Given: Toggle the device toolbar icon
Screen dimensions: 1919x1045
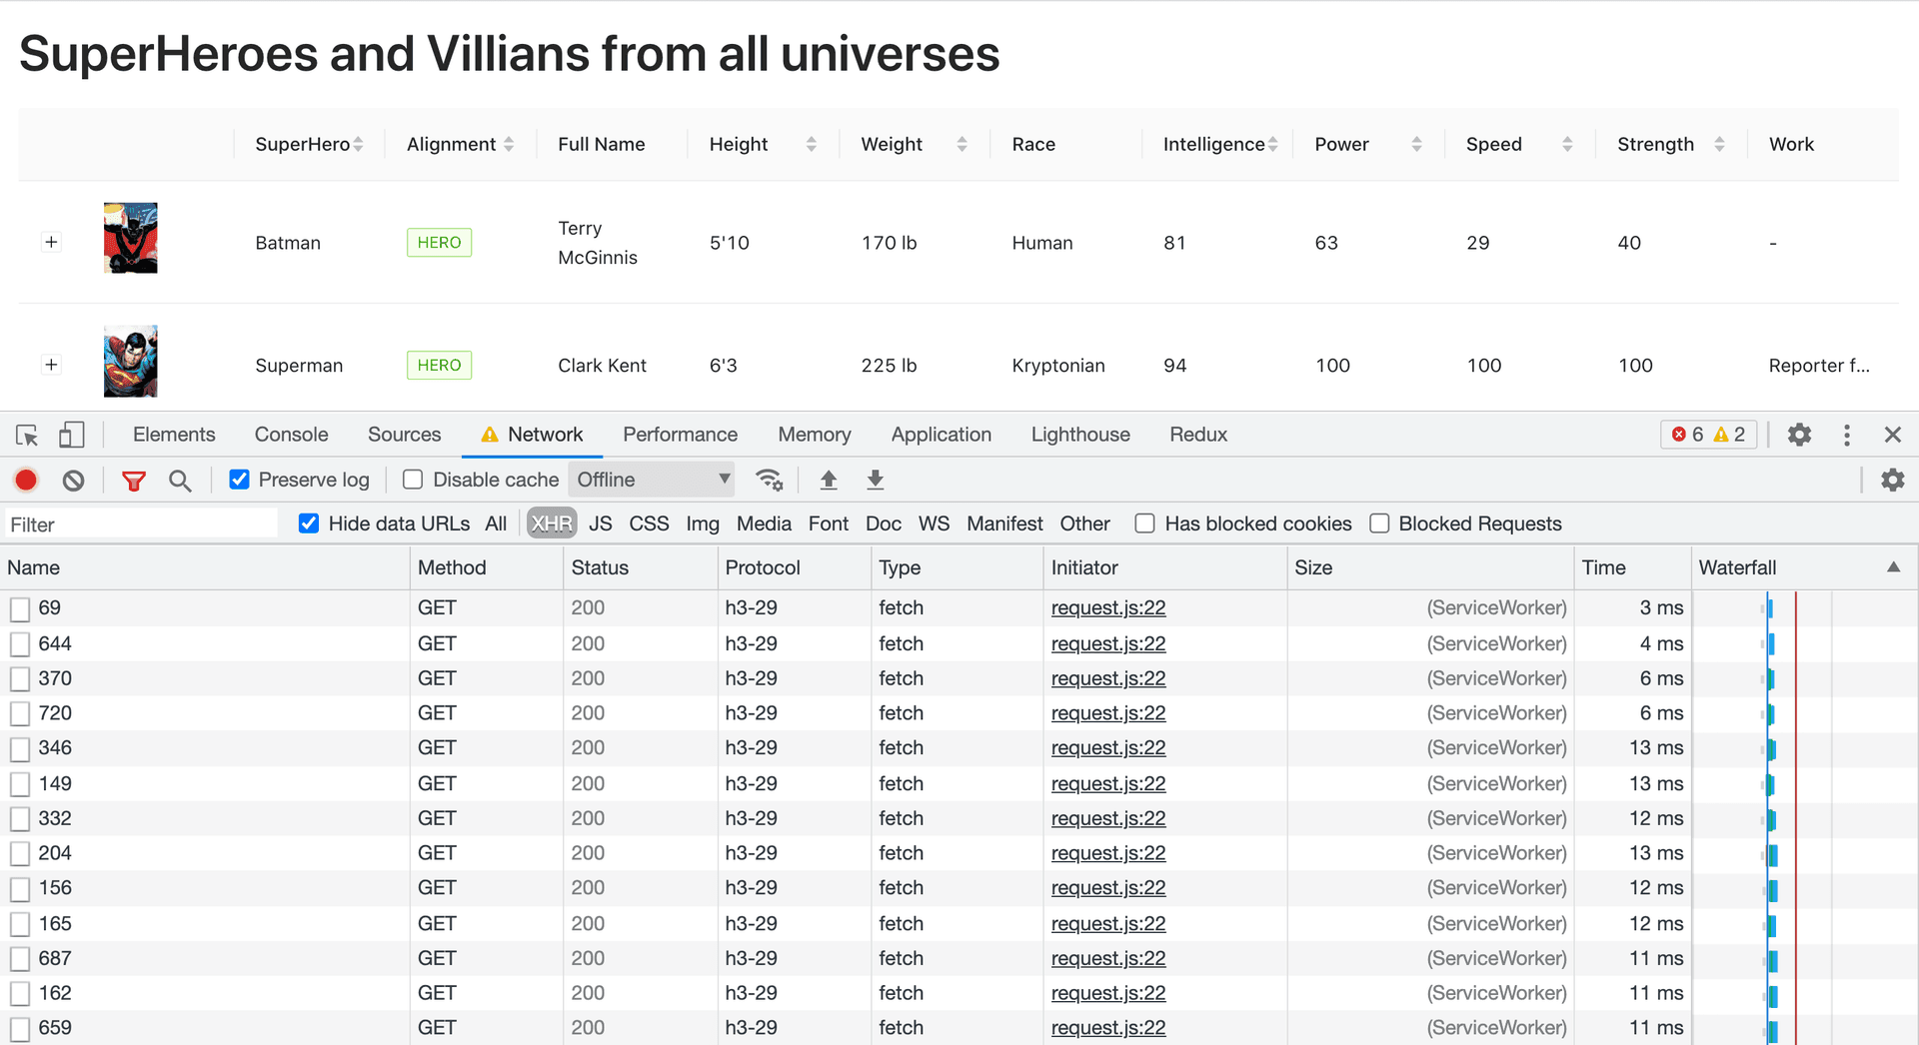Looking at the screenshot, I should click(x=71, y=435).
